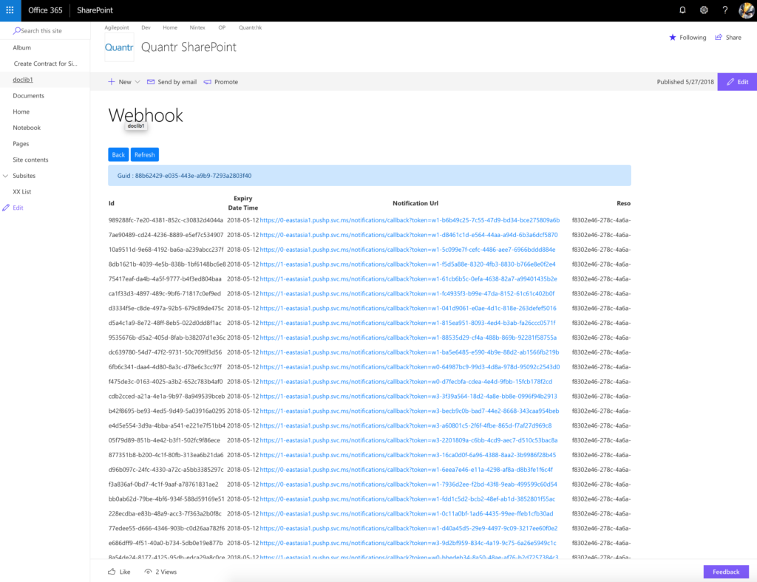Click the Following star icon
This screenshot has width=757, height=582.
click(672, 37)
